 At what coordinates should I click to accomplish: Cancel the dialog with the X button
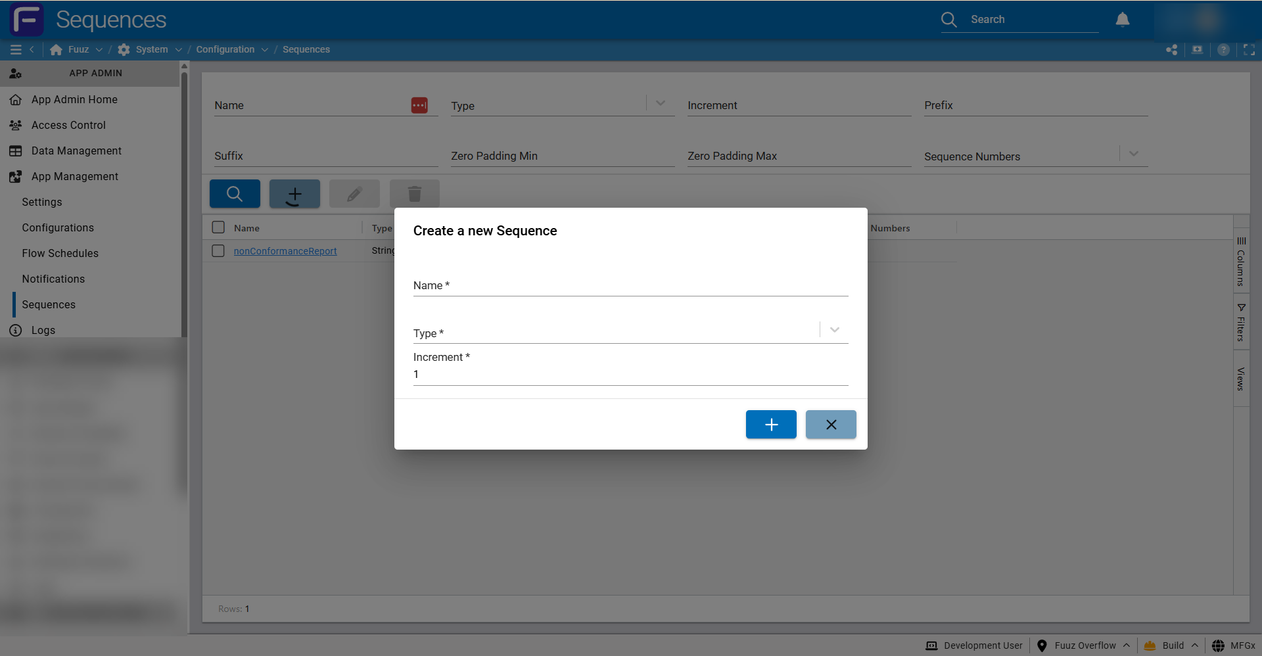[831, 425]
